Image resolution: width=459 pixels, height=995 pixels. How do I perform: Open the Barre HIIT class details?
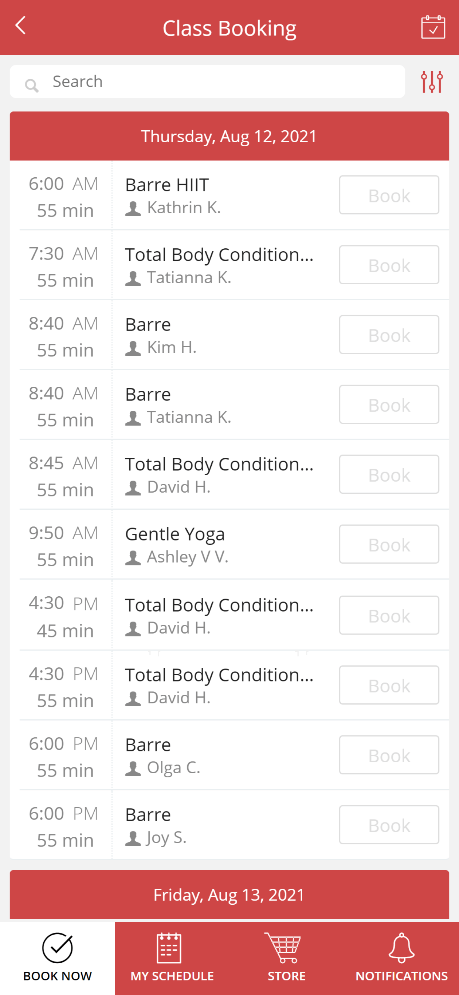tap(167, 185)
